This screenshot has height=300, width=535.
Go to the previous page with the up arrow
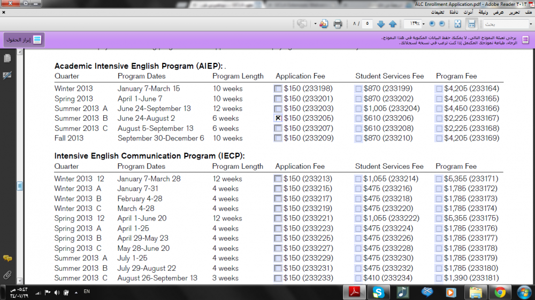[x=393, y=24]
